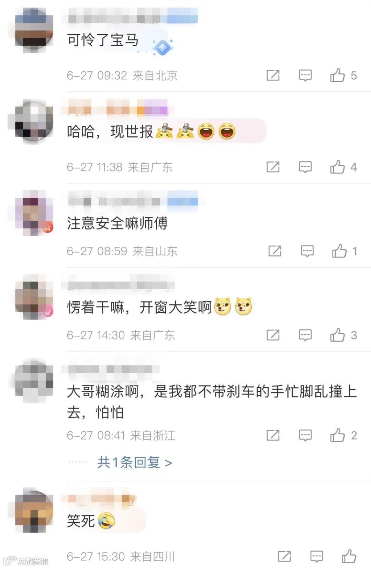Share the comment 哈哈，现世报

click(273, 167)
